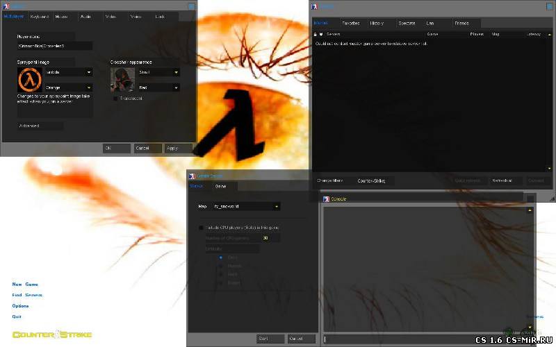556x347 pixels.
Task: Click the server list scroll-down arrow
Action: pyautogui.click(x=550, y=169)
